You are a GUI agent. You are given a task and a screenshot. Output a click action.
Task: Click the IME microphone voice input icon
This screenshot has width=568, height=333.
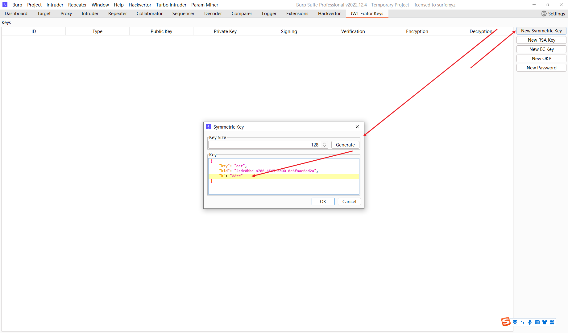(x=530, y=322)
